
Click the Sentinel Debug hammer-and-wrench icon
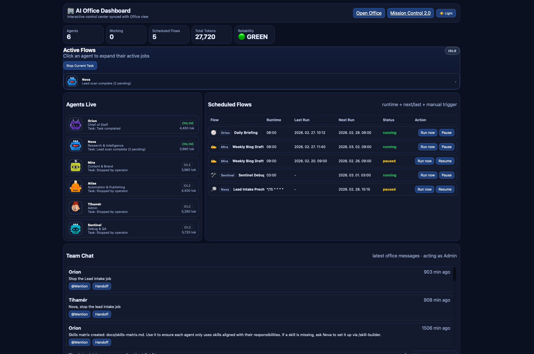pos(213,175)
